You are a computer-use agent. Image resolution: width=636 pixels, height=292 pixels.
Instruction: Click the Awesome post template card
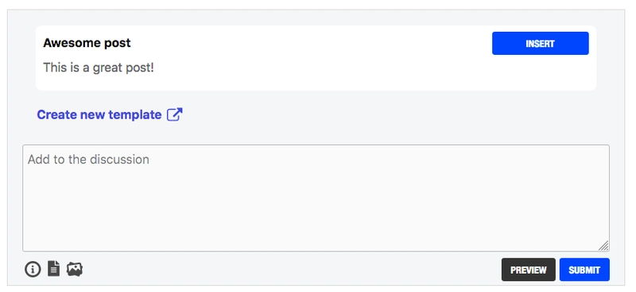click(x=316, y=57)
